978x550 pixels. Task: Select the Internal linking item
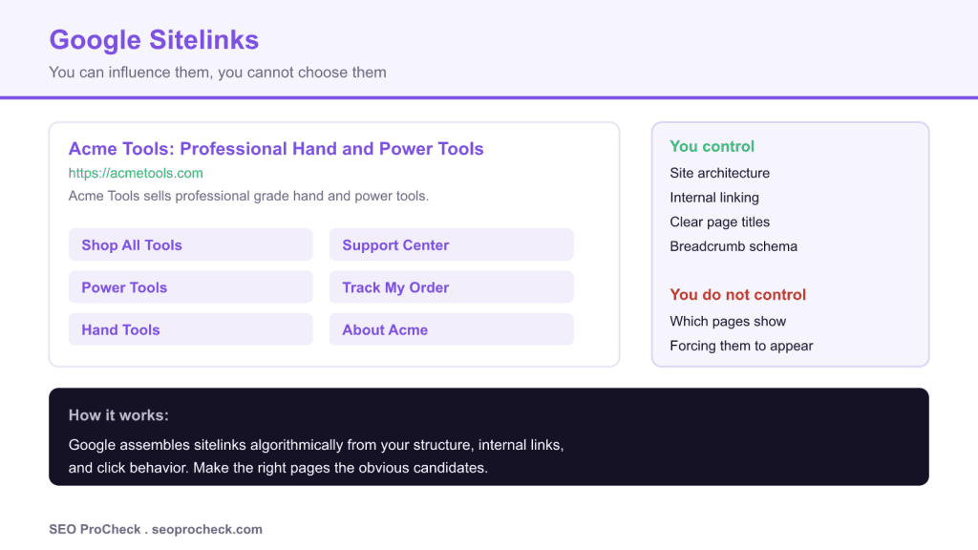click(x=714, y=198)
